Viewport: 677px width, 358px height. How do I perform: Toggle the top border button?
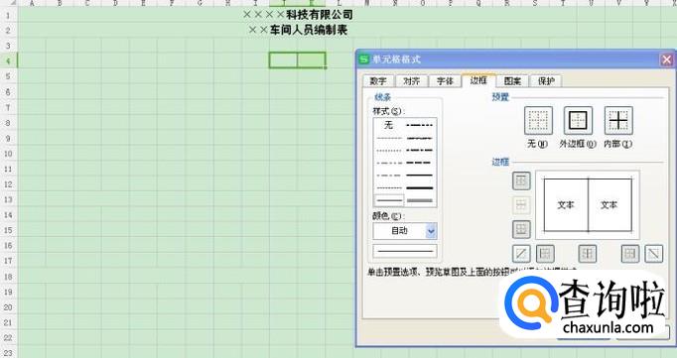[x=521, y=180]
